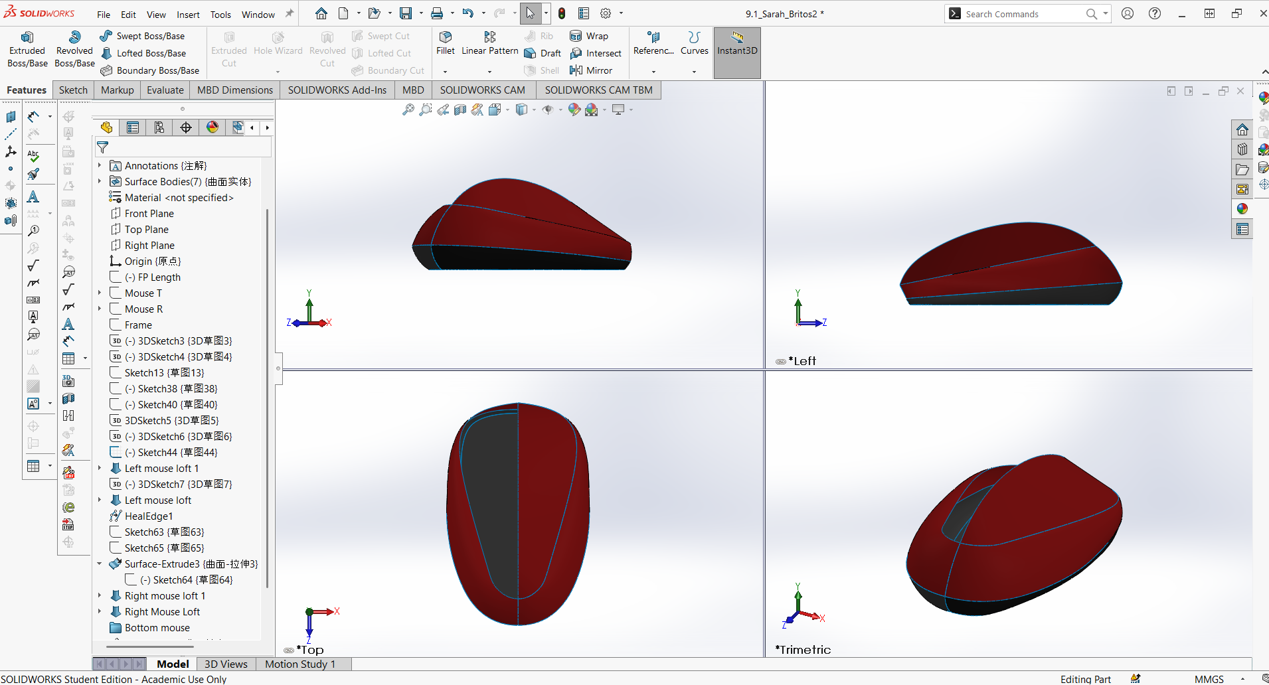Open the Appearances color wheel in task pane
The width and height of the screenshot is (1269, 685).
[x=1242, y=208]
